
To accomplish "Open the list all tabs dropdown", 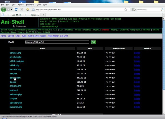I will click(x=164, y=15).
